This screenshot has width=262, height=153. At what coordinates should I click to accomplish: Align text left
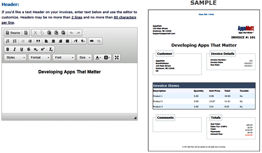pyautogui.click(x=46, y=41)
